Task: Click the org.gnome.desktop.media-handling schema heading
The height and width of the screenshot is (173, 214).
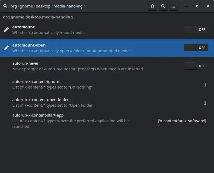Action: pos(38,17)
